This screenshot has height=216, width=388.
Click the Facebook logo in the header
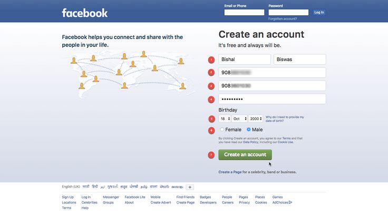coord(84,13)
